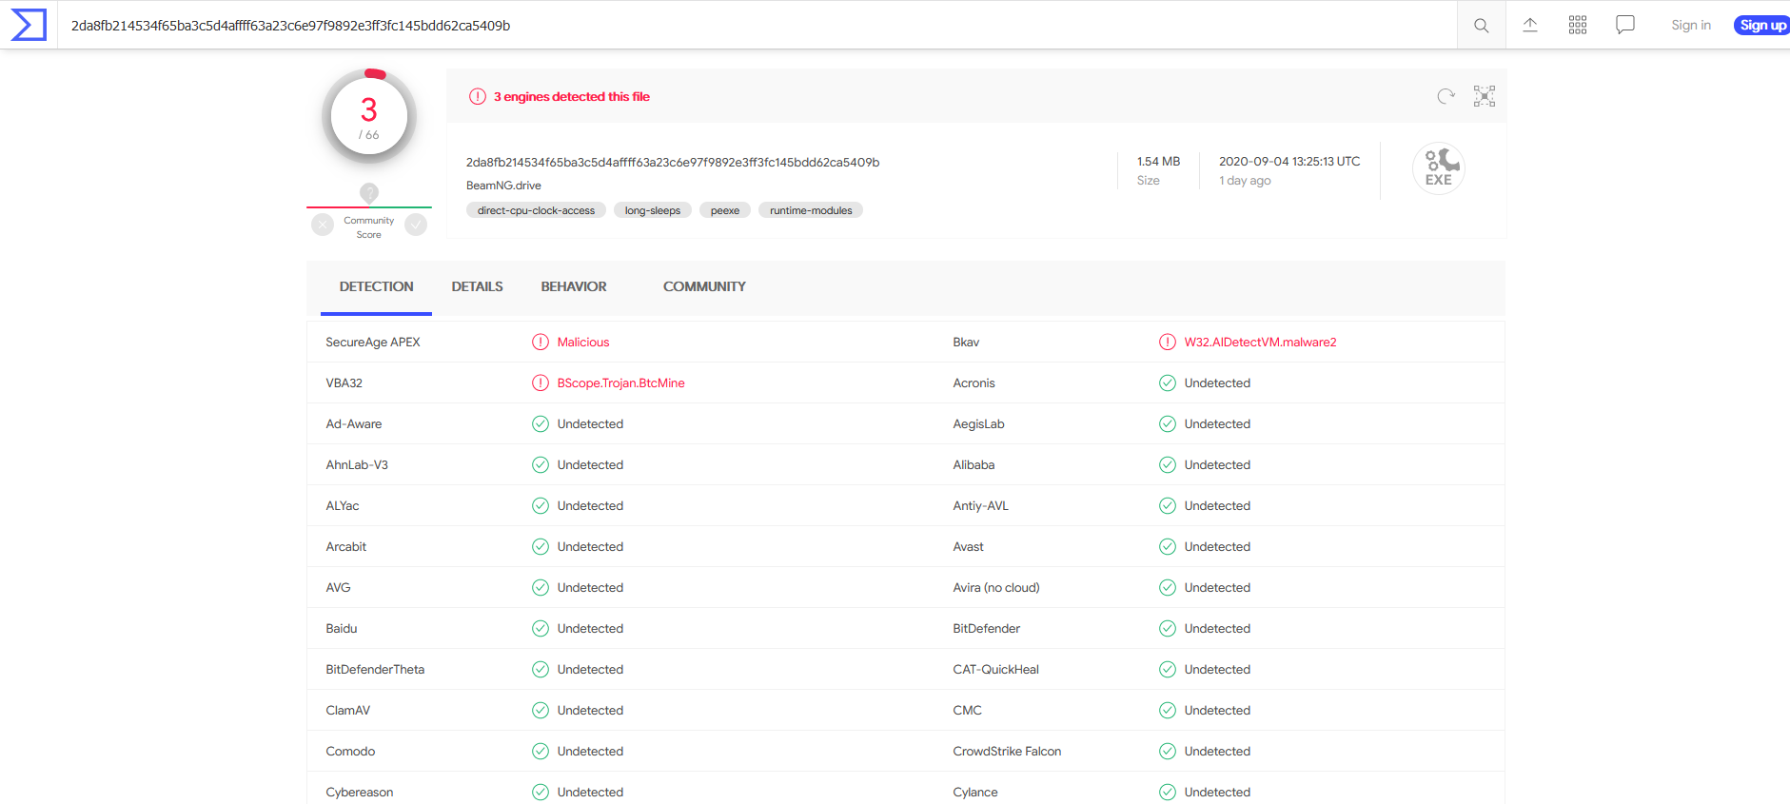Open the VirusTotal home logo

coord(29,25)
